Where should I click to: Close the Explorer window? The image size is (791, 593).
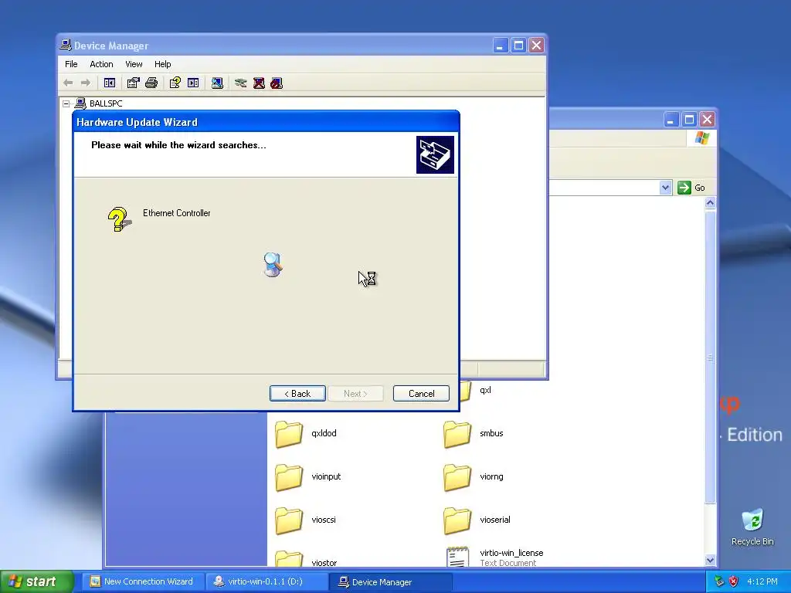pyautogui.click(x=708, y=120)
